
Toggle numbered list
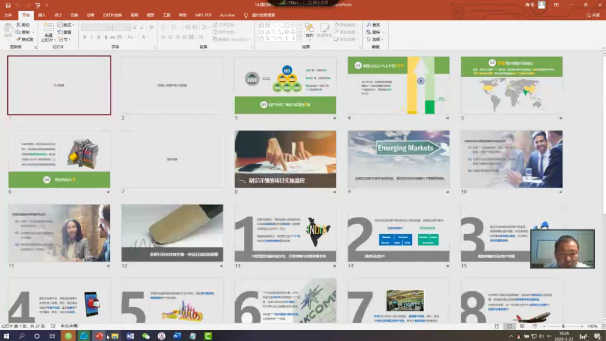click(x=175, y=27)
